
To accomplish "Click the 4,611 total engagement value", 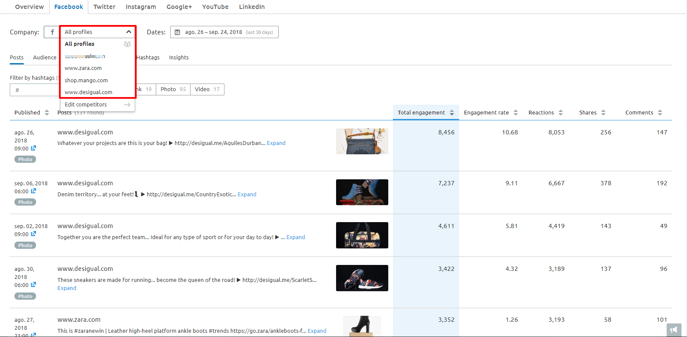I will tap(446, 226).
